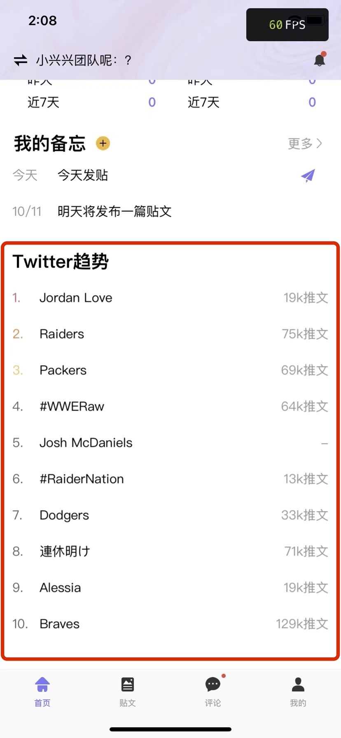Open the Dodgers trend row

[x=170, y=515]
